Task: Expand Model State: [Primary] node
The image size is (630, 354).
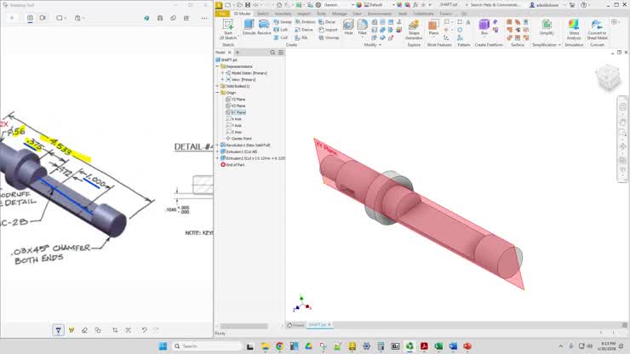Action: [223, 73]
